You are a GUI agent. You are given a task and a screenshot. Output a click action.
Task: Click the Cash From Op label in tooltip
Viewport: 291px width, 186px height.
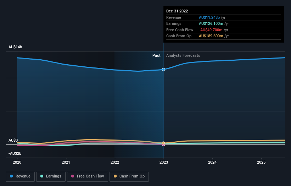(x=179, y=36)
